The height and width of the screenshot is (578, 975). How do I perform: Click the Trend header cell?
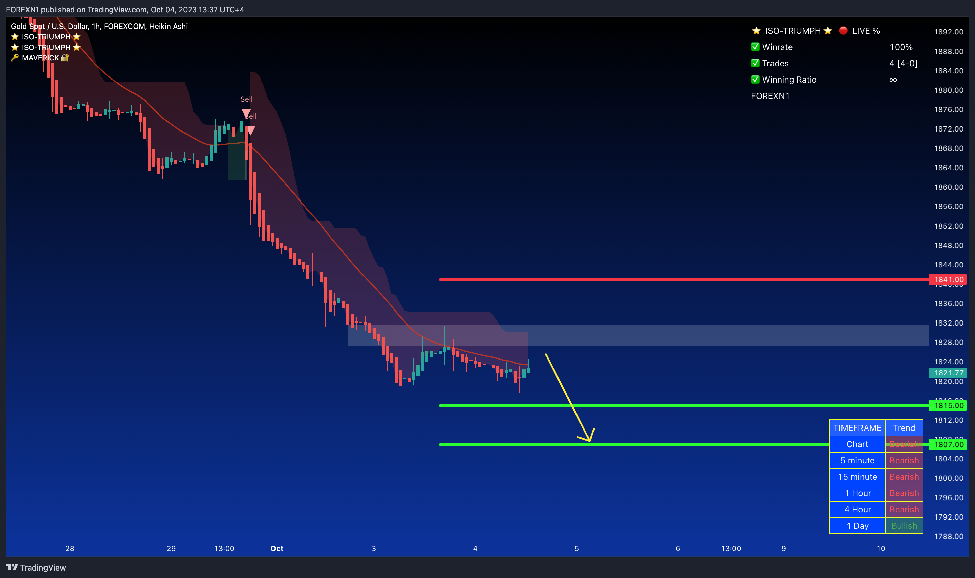pos(904,428)
